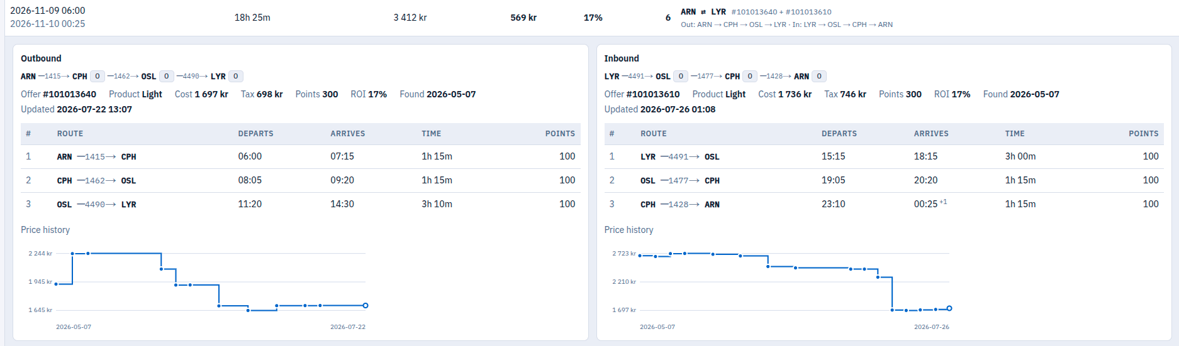
Task: Click the first data point at 1 945 kr
Action: (x=56, y=284)
